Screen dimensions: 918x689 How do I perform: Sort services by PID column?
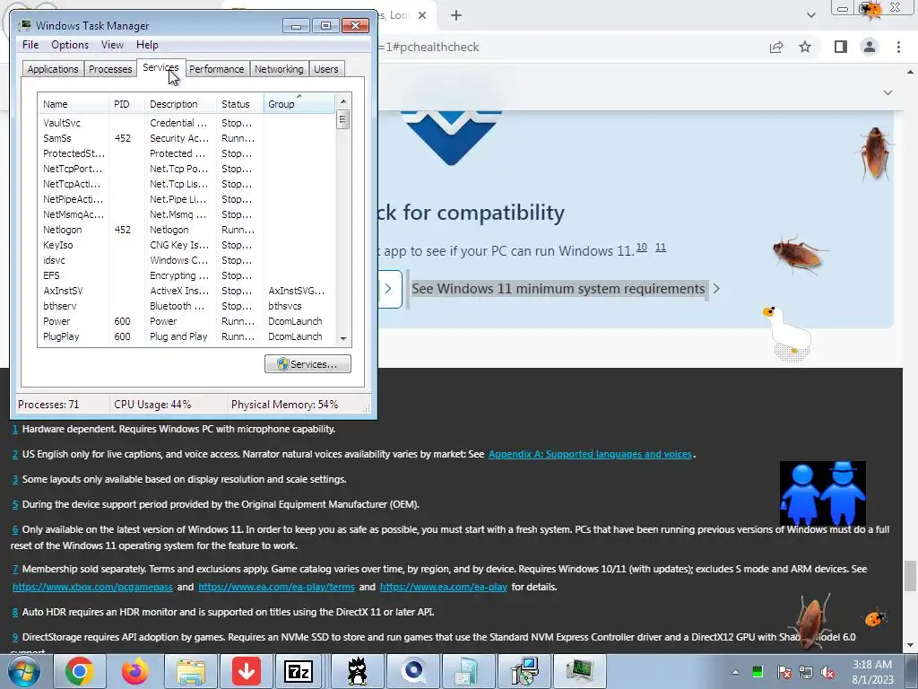(126, 104)
